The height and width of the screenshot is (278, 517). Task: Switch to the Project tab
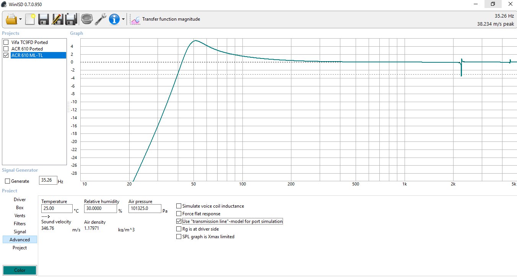click(20, 248)
